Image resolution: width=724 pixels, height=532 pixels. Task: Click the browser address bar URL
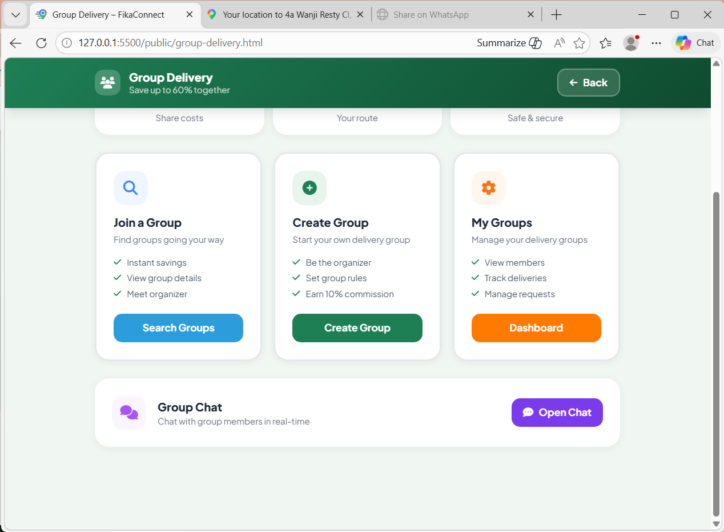point(171,43)
